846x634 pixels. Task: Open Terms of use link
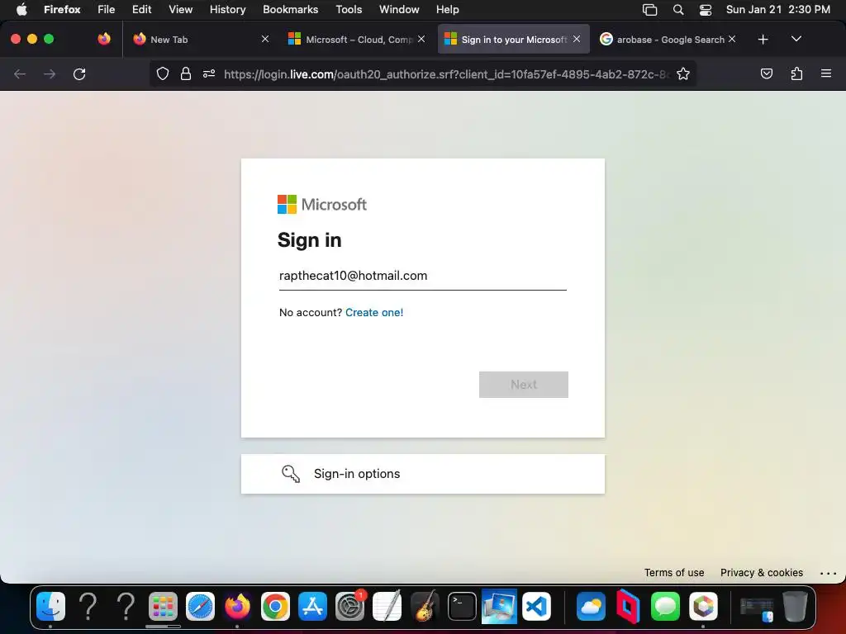pos(674,573)
